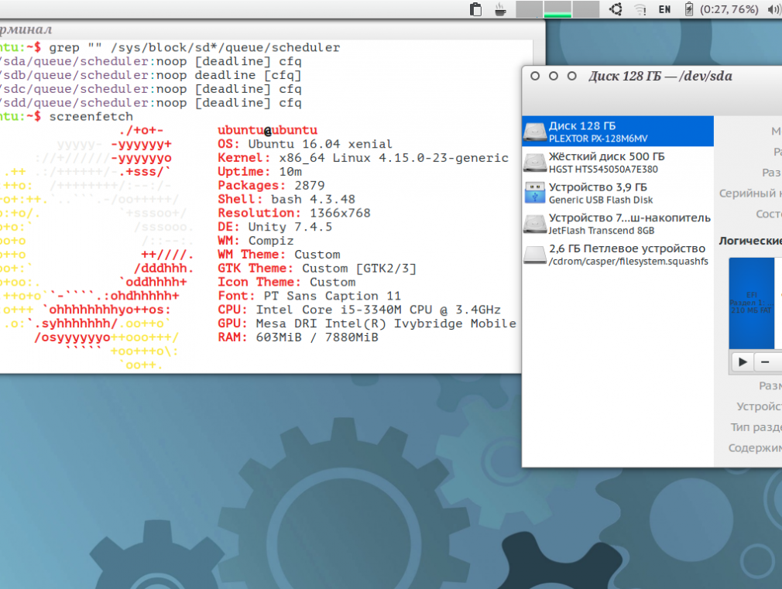Mount the selected partition with play button
782x589 pixels.
743,361
